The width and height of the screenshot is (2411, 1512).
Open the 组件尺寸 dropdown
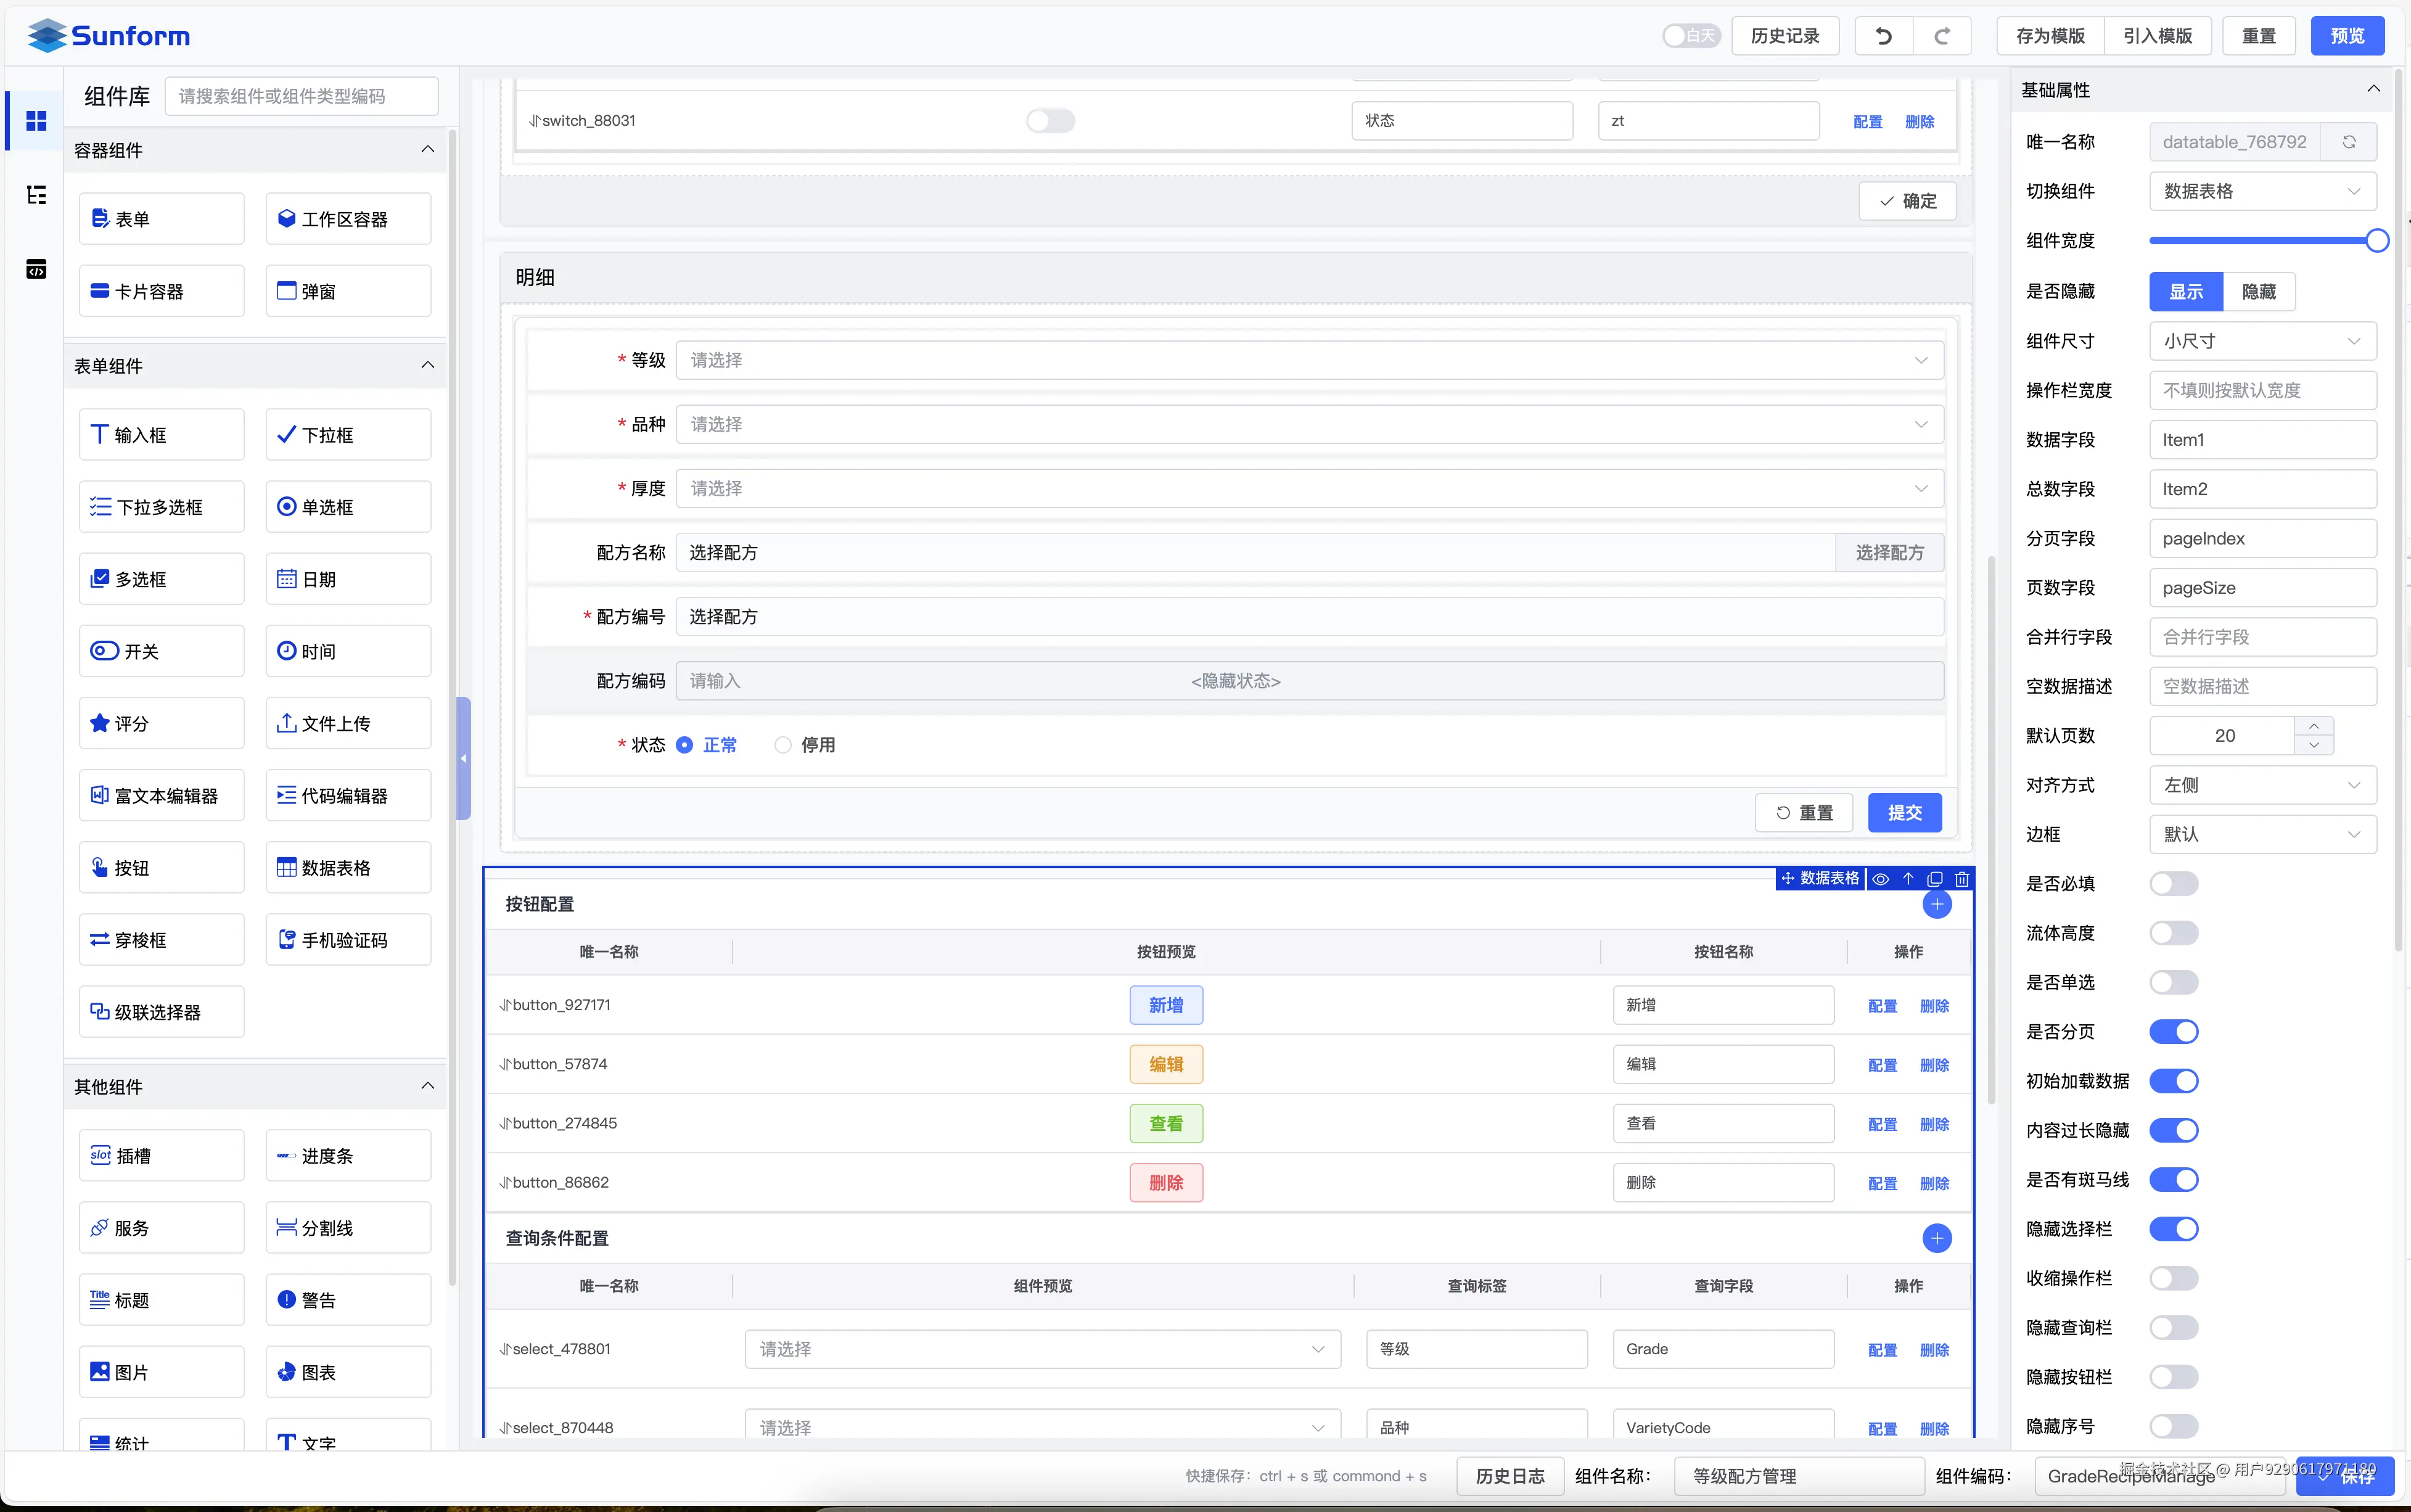(2262, 341)
